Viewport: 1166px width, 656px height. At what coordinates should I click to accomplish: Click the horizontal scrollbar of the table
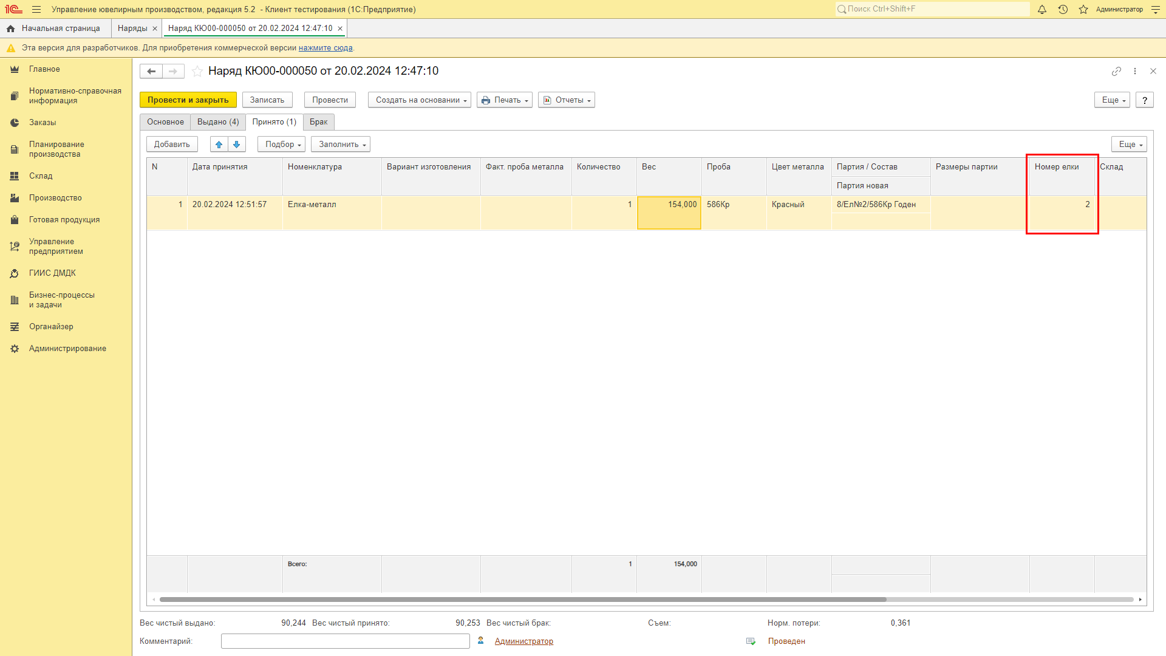point(523,600)
